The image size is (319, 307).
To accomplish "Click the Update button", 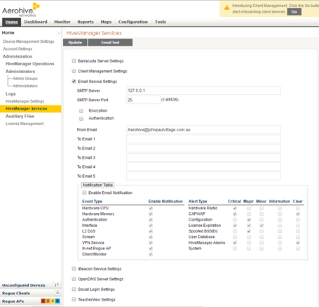I will click(x=75, y=42).
